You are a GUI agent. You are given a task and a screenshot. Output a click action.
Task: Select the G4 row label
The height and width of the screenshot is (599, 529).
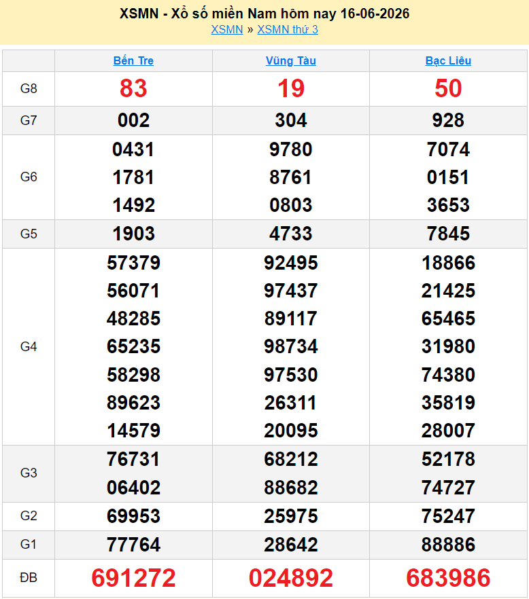[x=29, y=346]
